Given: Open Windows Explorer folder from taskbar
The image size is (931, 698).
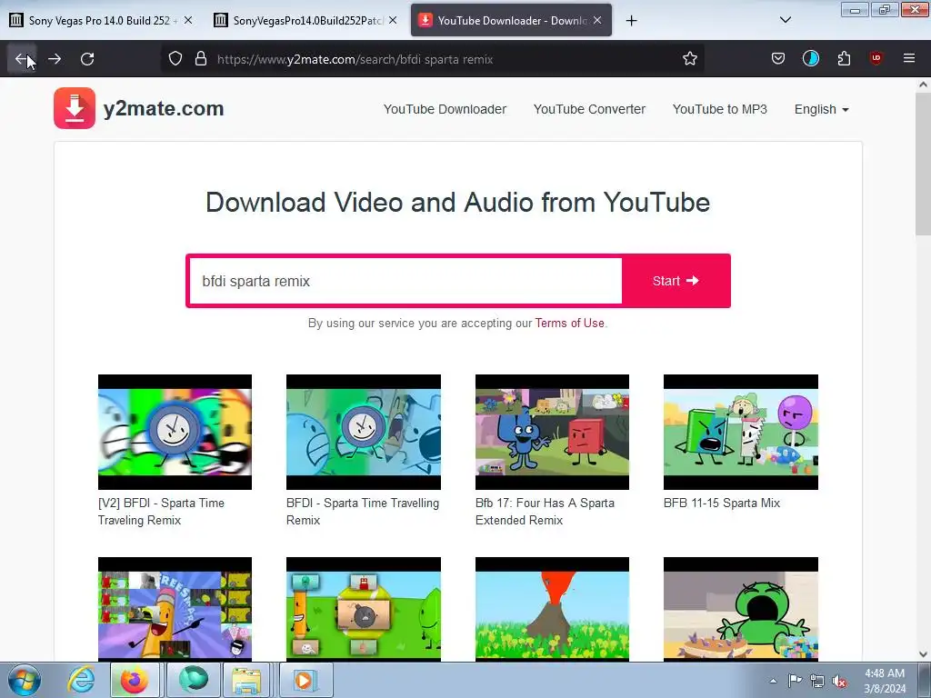Looking at the screenshot, I should pos(246,680).
